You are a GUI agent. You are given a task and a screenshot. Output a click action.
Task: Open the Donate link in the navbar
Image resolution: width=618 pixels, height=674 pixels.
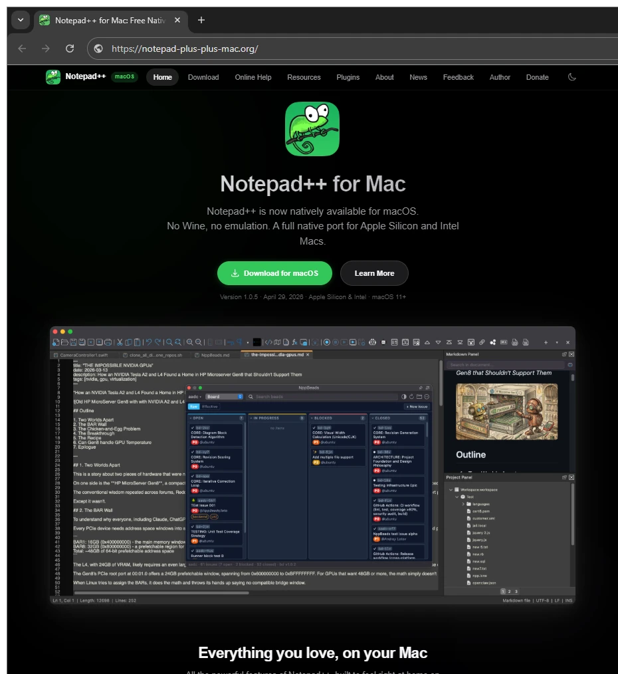tap(537, 77)
